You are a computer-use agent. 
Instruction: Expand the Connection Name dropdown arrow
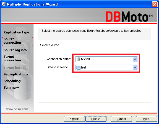click(135, 59)
